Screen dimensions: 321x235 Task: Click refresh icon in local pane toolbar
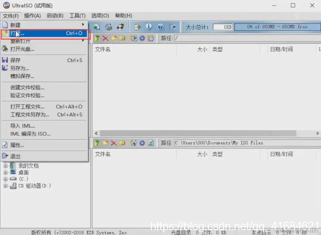(x=151, y=143)
